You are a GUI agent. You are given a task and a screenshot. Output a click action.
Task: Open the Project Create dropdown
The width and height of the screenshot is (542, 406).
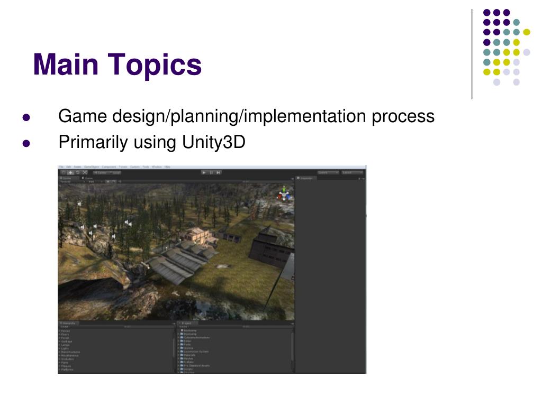[184, 327]
